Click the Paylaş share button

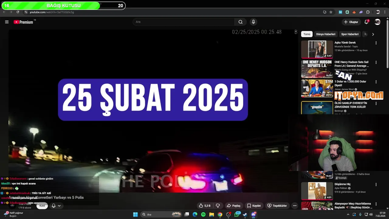coord(234,206)
